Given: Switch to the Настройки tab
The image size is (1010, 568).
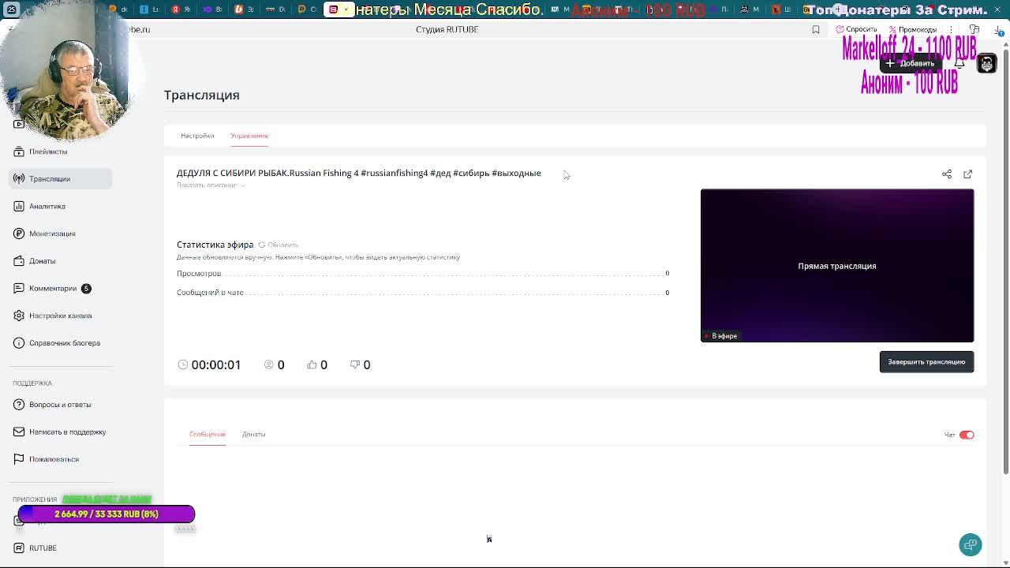Looking at the screenshot, I should point(197,136).
